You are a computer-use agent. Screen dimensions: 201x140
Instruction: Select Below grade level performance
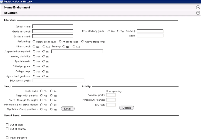coord(34,42)
